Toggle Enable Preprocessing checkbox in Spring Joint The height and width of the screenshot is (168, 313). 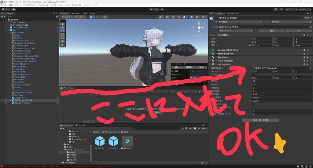click(253, 107)
